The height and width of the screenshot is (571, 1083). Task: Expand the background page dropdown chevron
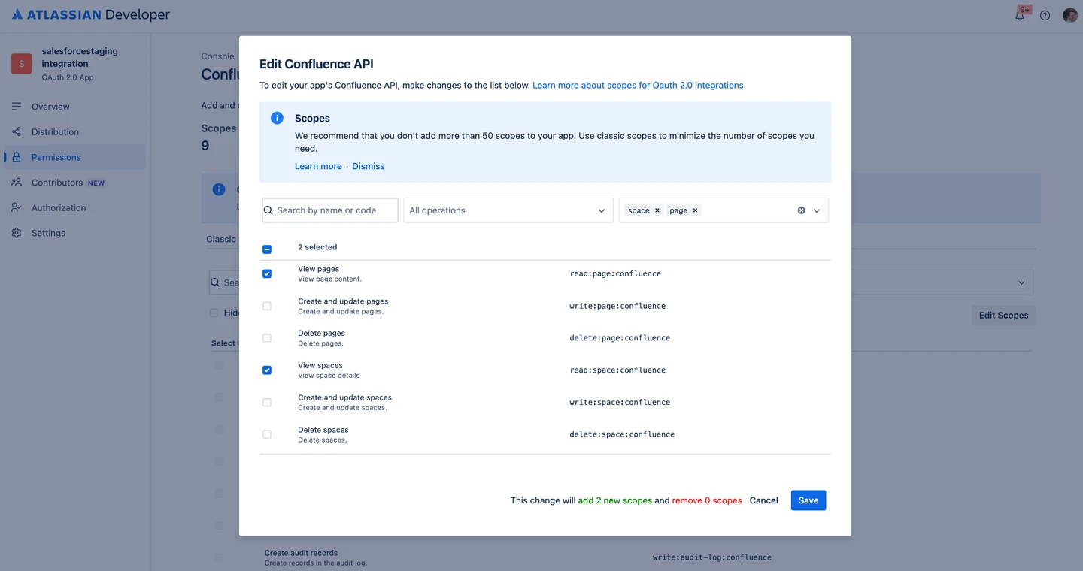(1021, 283)
